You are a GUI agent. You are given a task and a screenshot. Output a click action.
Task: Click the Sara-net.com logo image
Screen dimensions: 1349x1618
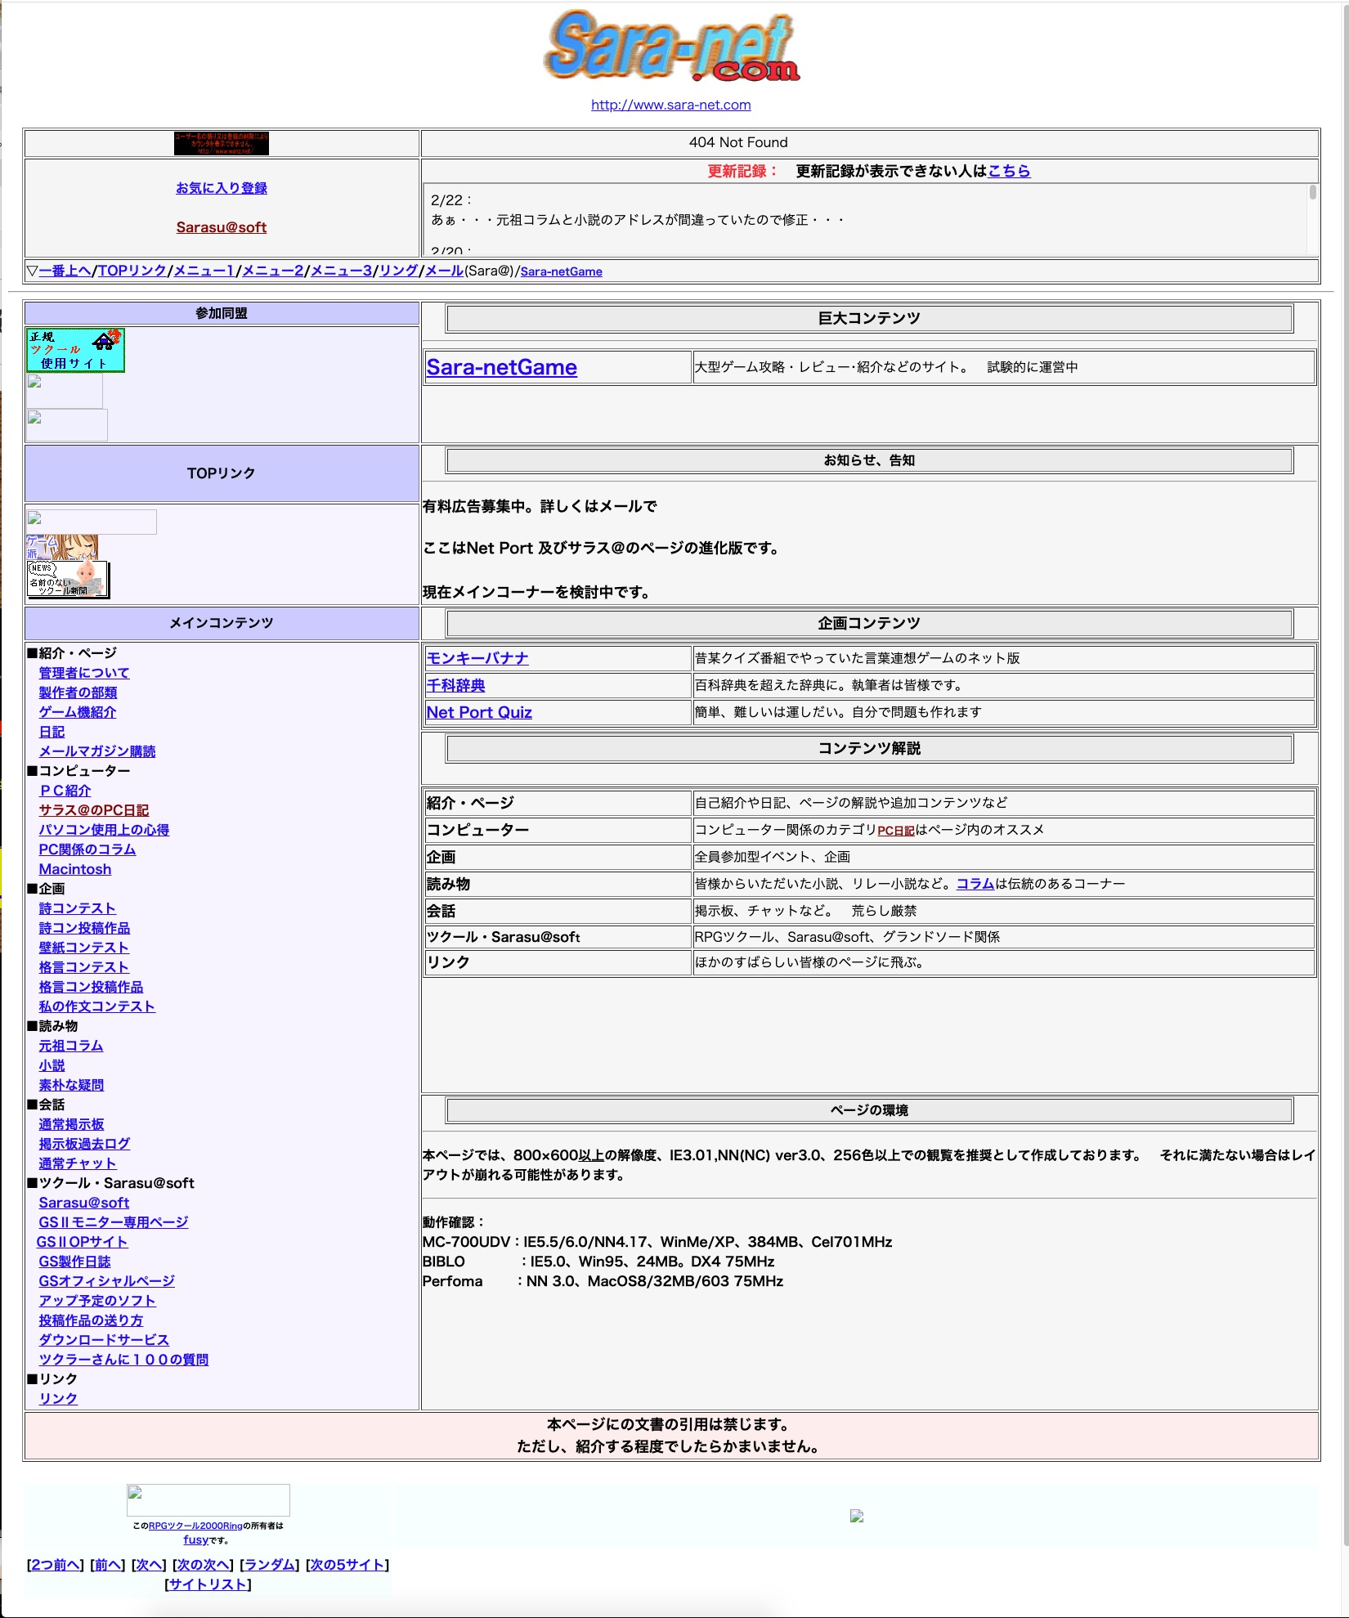(x=671, y=47)
